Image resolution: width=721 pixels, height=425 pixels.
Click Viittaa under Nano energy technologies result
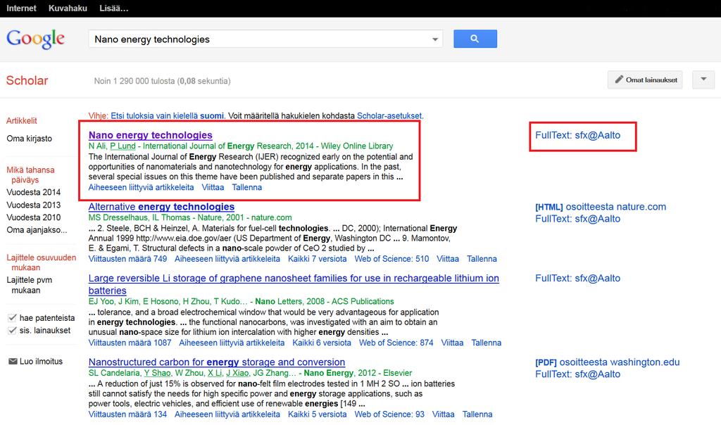pyautogui.click(x=213, y=187)
